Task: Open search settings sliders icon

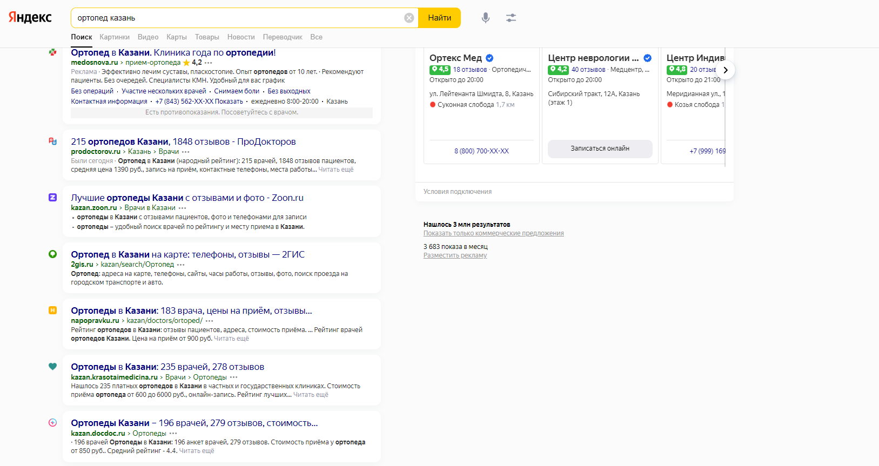Action: (511, 18)
